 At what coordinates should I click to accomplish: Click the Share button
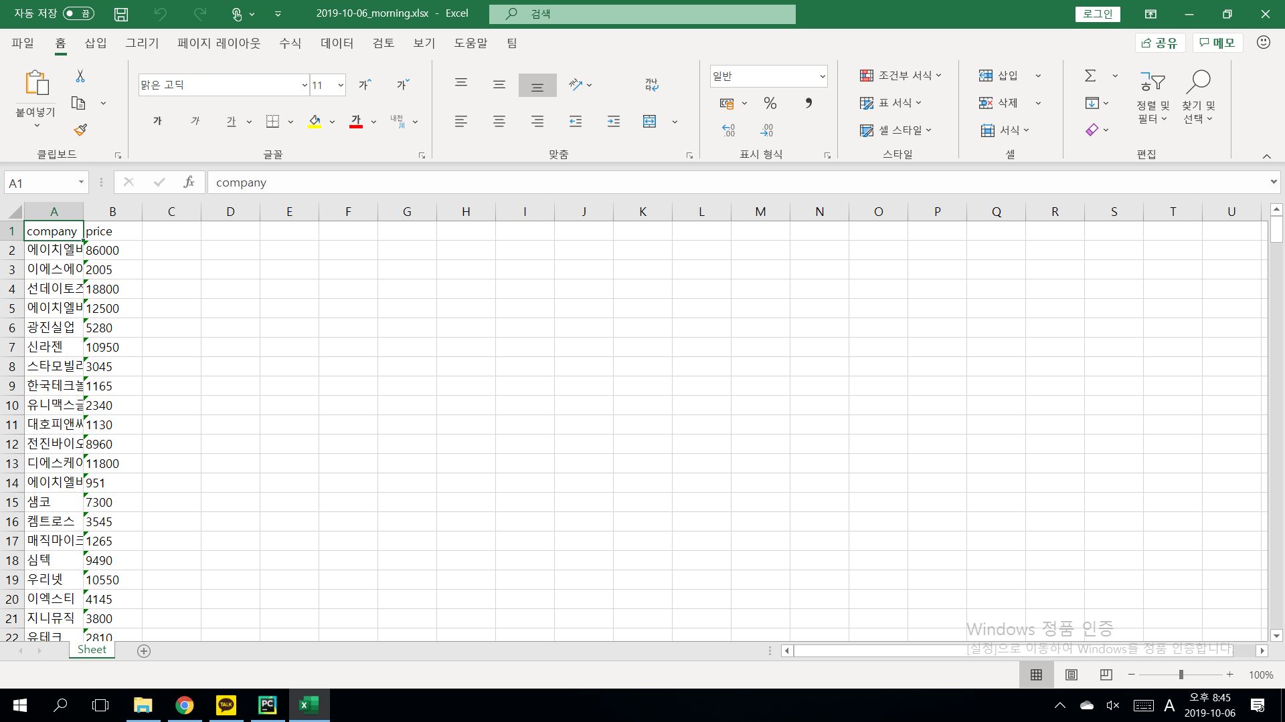click(x=1160, y=43)
